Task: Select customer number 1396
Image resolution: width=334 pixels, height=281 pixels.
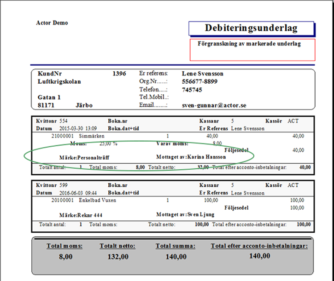Action: [x=119, y=74]
